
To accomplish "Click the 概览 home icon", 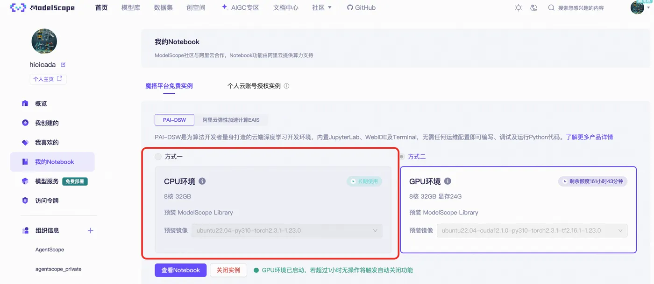I will (x=25, y=104).
